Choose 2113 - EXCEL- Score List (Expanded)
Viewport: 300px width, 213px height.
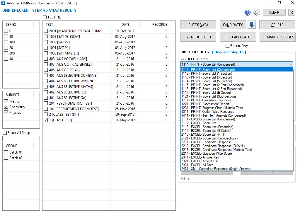point(237,127)
